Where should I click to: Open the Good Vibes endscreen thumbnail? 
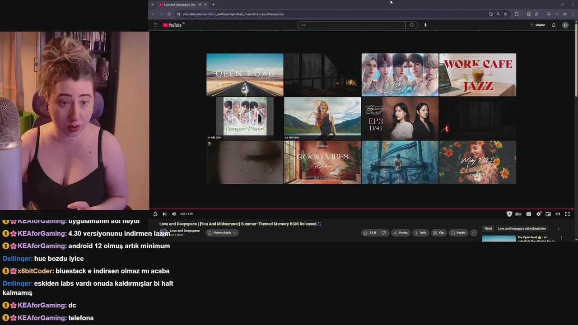coord(322,162)
